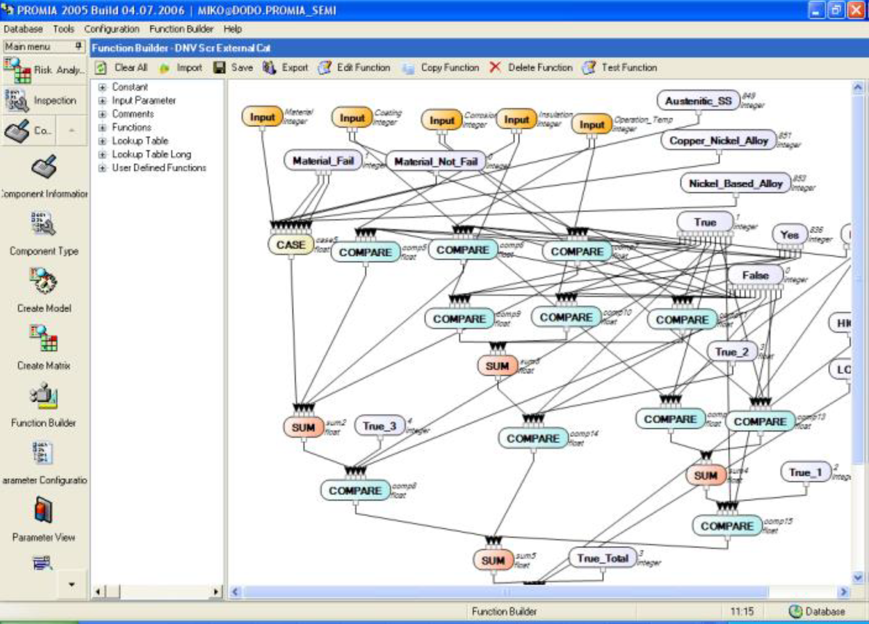Click the Test Function icon
Image resolution: width=869 pixels, height=624 pixels.
[x=588, y=68]
